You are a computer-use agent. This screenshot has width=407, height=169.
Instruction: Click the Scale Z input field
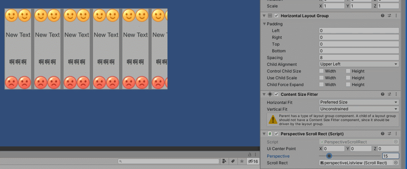click(389, 6)
